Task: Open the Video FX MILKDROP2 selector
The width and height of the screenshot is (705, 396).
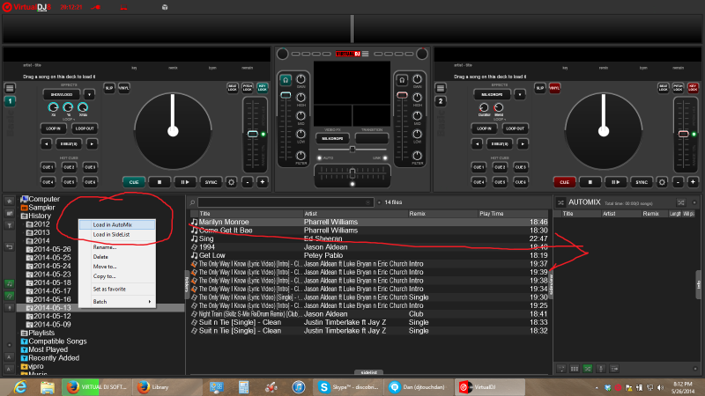Action: pos(333,139)
